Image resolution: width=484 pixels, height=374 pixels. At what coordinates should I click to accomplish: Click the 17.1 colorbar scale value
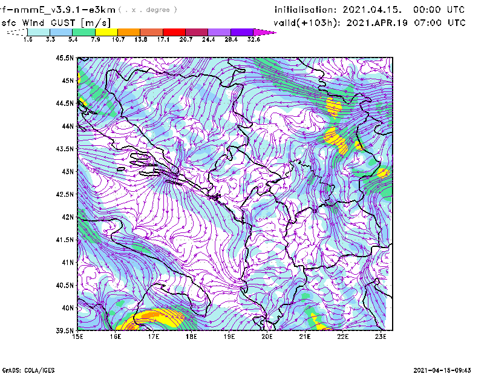[x=163, y=39]
